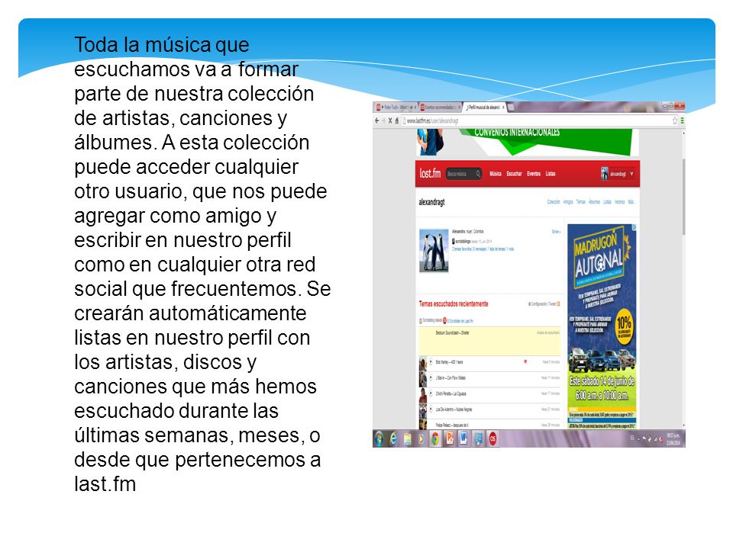Click the search magnifier icon
This screenshot has width=733, height=549.
click(x=478, y=174)
